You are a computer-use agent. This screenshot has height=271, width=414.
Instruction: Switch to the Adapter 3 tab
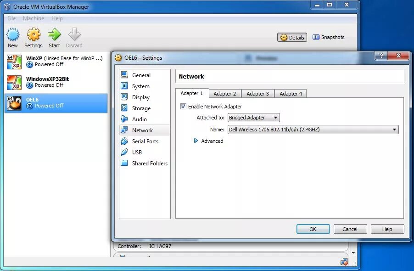tap(258, 94)
